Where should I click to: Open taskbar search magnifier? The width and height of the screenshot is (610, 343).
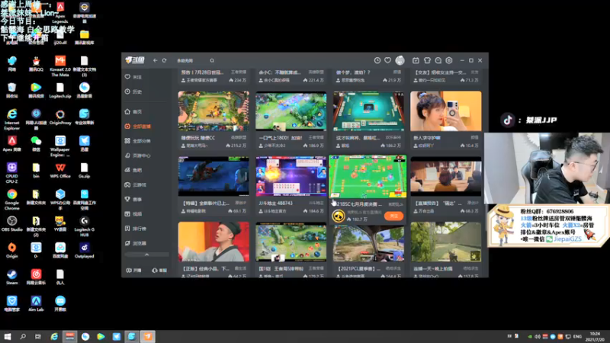(23, 336)
